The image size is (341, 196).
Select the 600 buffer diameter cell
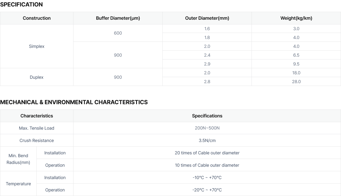pos(118,33)
